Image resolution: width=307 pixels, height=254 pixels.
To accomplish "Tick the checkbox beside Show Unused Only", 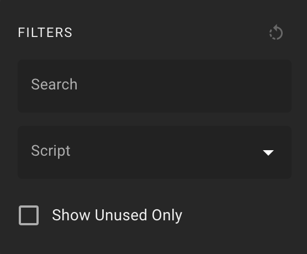I will pyautogui.click(x=29, y=215).
